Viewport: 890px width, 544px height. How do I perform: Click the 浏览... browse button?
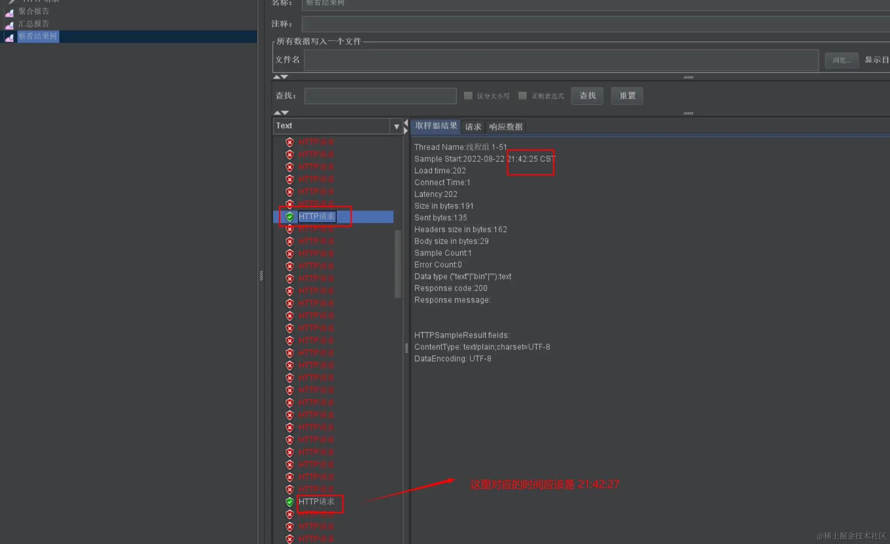click(841, 60)
